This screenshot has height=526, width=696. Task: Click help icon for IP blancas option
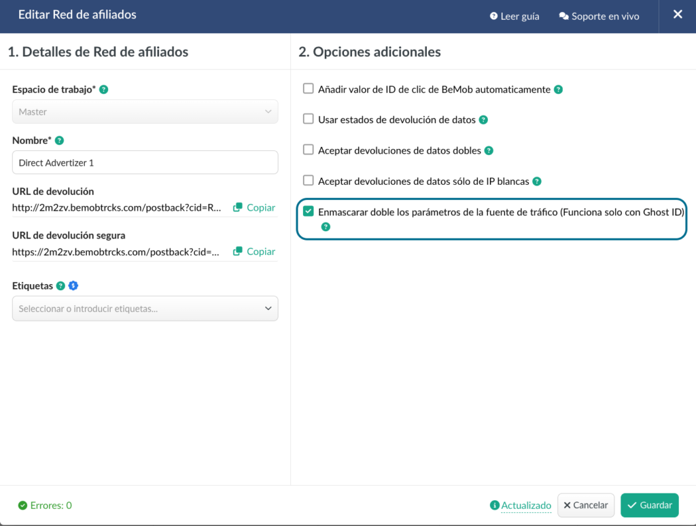click(537, 181)
